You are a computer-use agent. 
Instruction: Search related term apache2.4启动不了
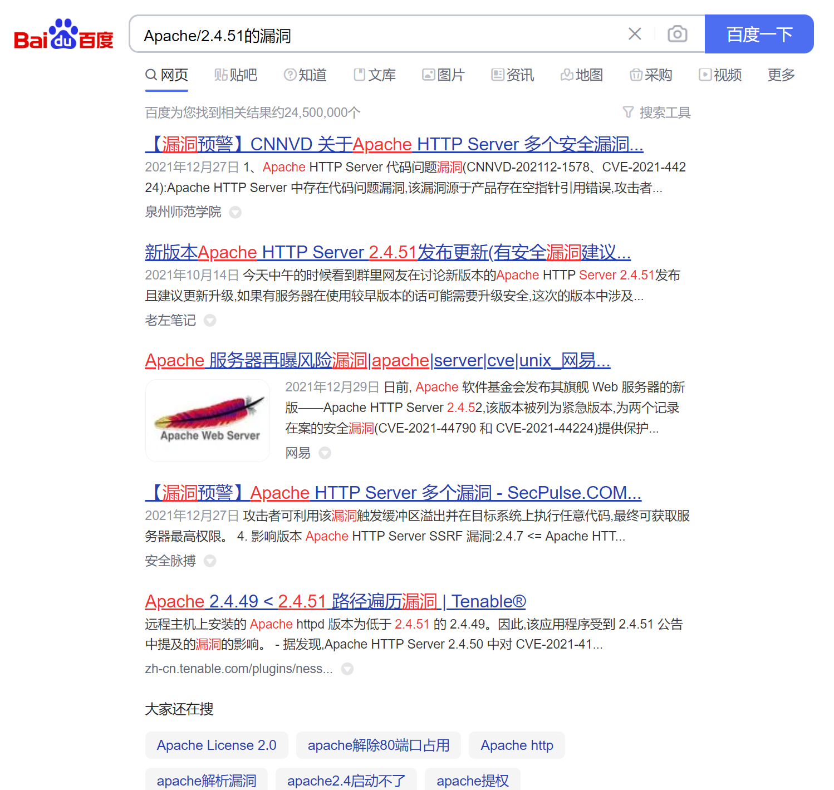[346, 779]
